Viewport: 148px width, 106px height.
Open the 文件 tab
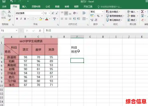pyautogui.click(x=4, y=7)
